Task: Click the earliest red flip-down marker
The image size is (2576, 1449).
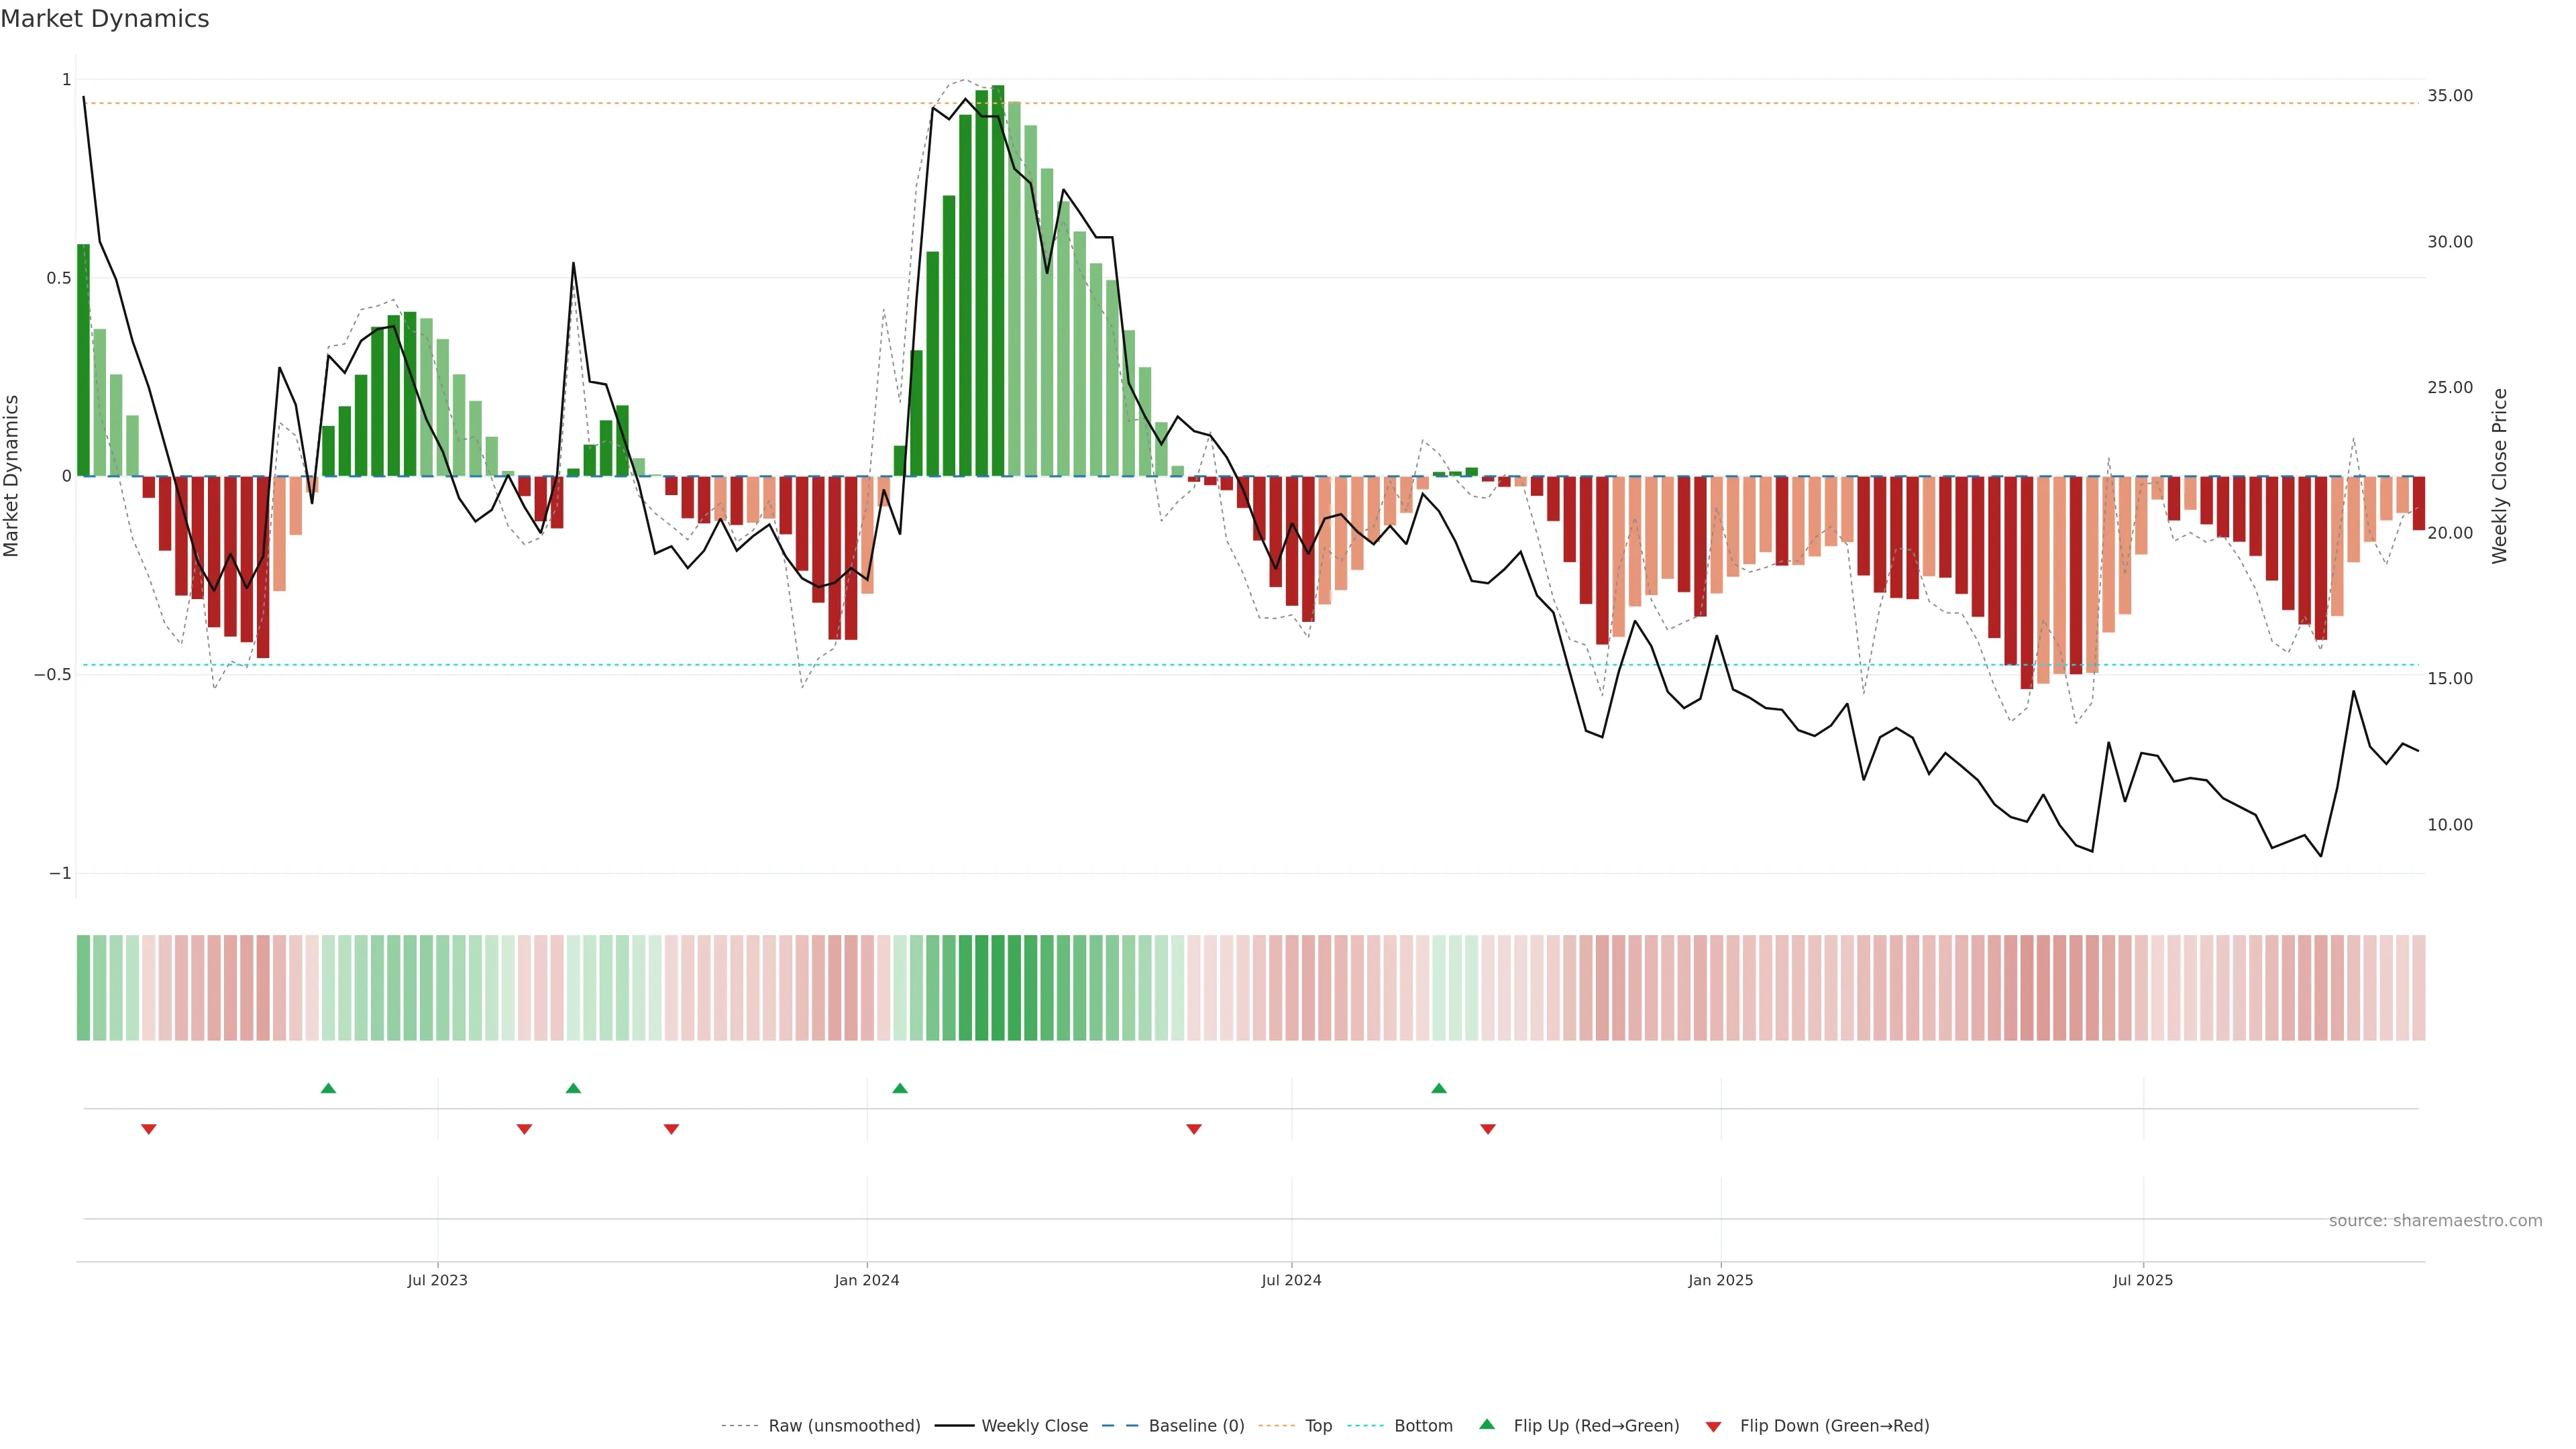Action: tap(149, 1129)
